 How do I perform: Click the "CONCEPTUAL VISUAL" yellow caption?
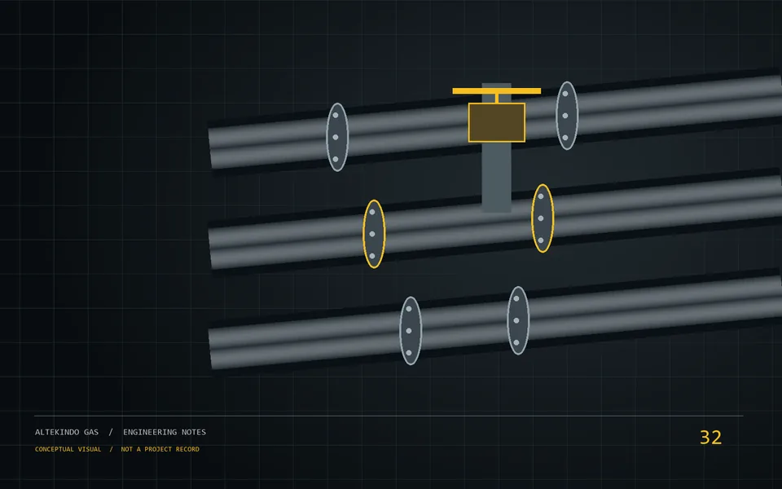click(68, 449)
